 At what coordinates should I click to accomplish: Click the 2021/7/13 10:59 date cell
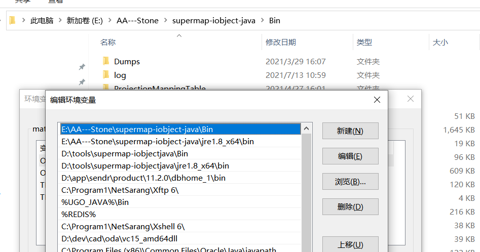pos(296,75)
